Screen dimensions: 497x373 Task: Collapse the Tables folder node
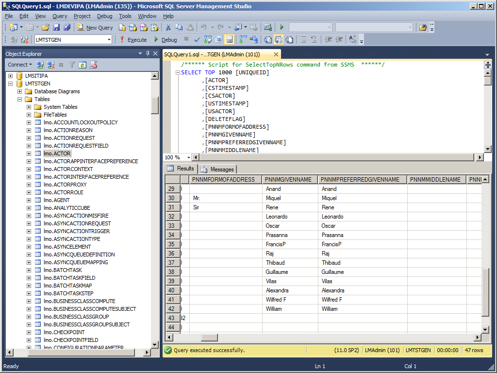pyautogui.click(x=19, y=99)
